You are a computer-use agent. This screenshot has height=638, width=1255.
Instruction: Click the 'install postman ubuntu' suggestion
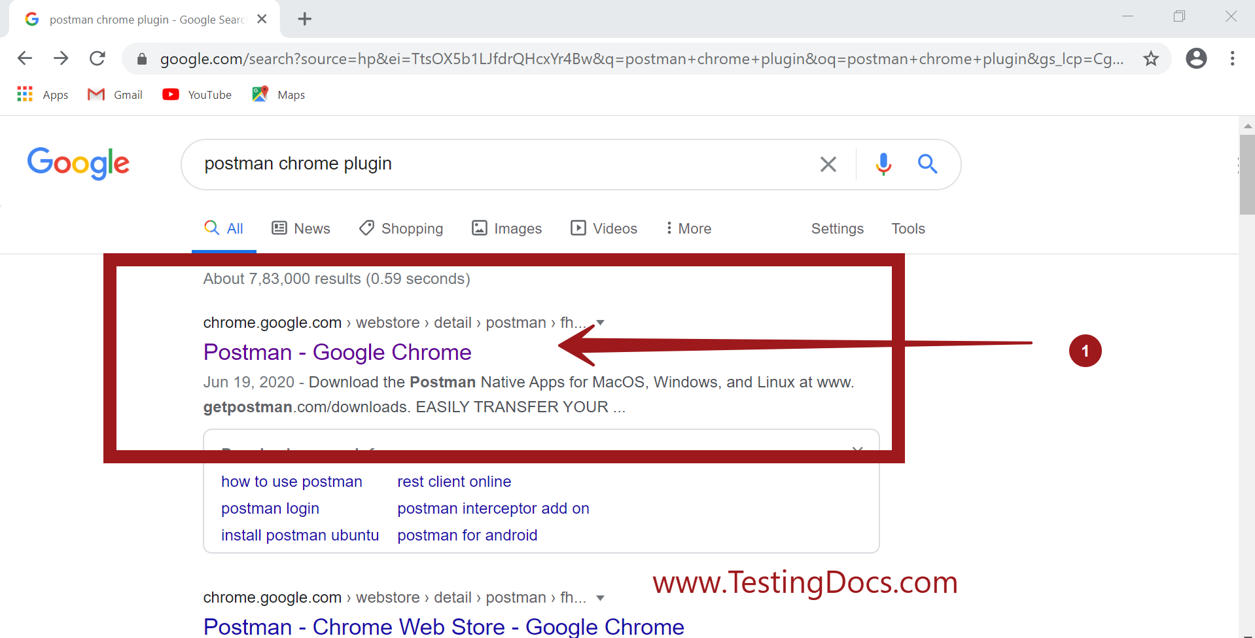(300, 535)
